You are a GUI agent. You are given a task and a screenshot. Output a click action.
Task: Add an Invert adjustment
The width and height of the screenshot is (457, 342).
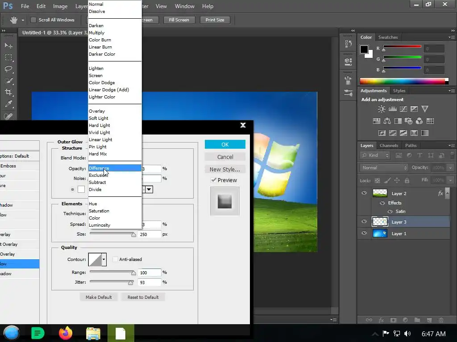click(x=382, y=133)
